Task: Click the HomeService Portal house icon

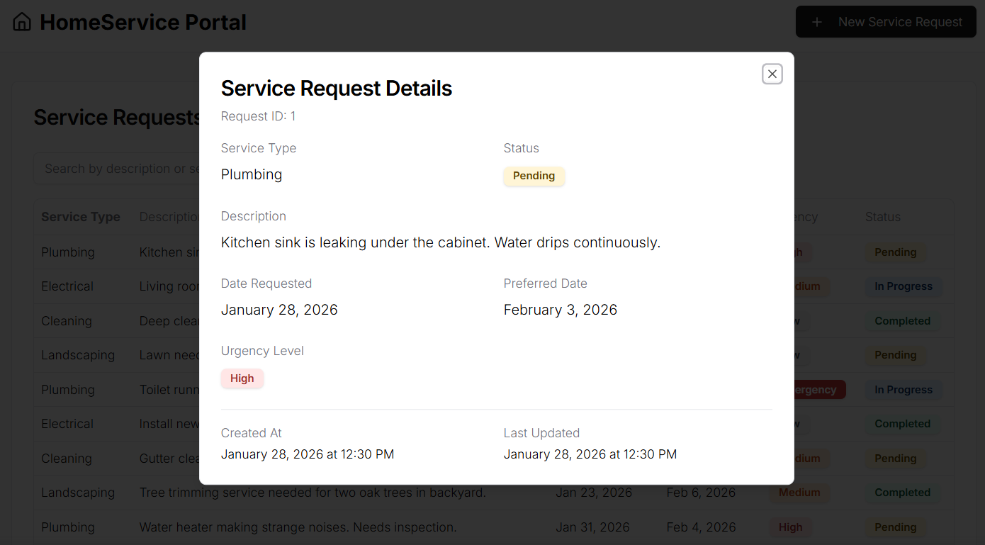Action: tap(22, 22)
